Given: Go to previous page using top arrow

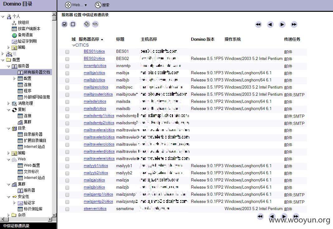Looking at the screenshot, I should click(x=270, y=24).
